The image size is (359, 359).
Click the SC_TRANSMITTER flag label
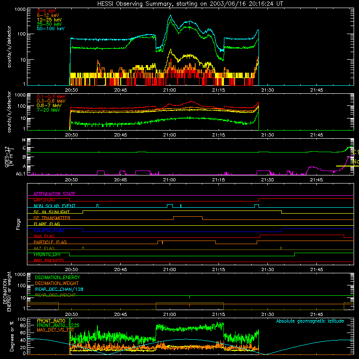52,218
